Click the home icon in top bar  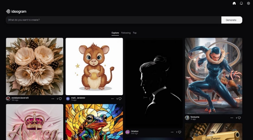point(234,3)
